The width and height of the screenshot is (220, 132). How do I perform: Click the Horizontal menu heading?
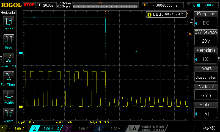point(8,13)
